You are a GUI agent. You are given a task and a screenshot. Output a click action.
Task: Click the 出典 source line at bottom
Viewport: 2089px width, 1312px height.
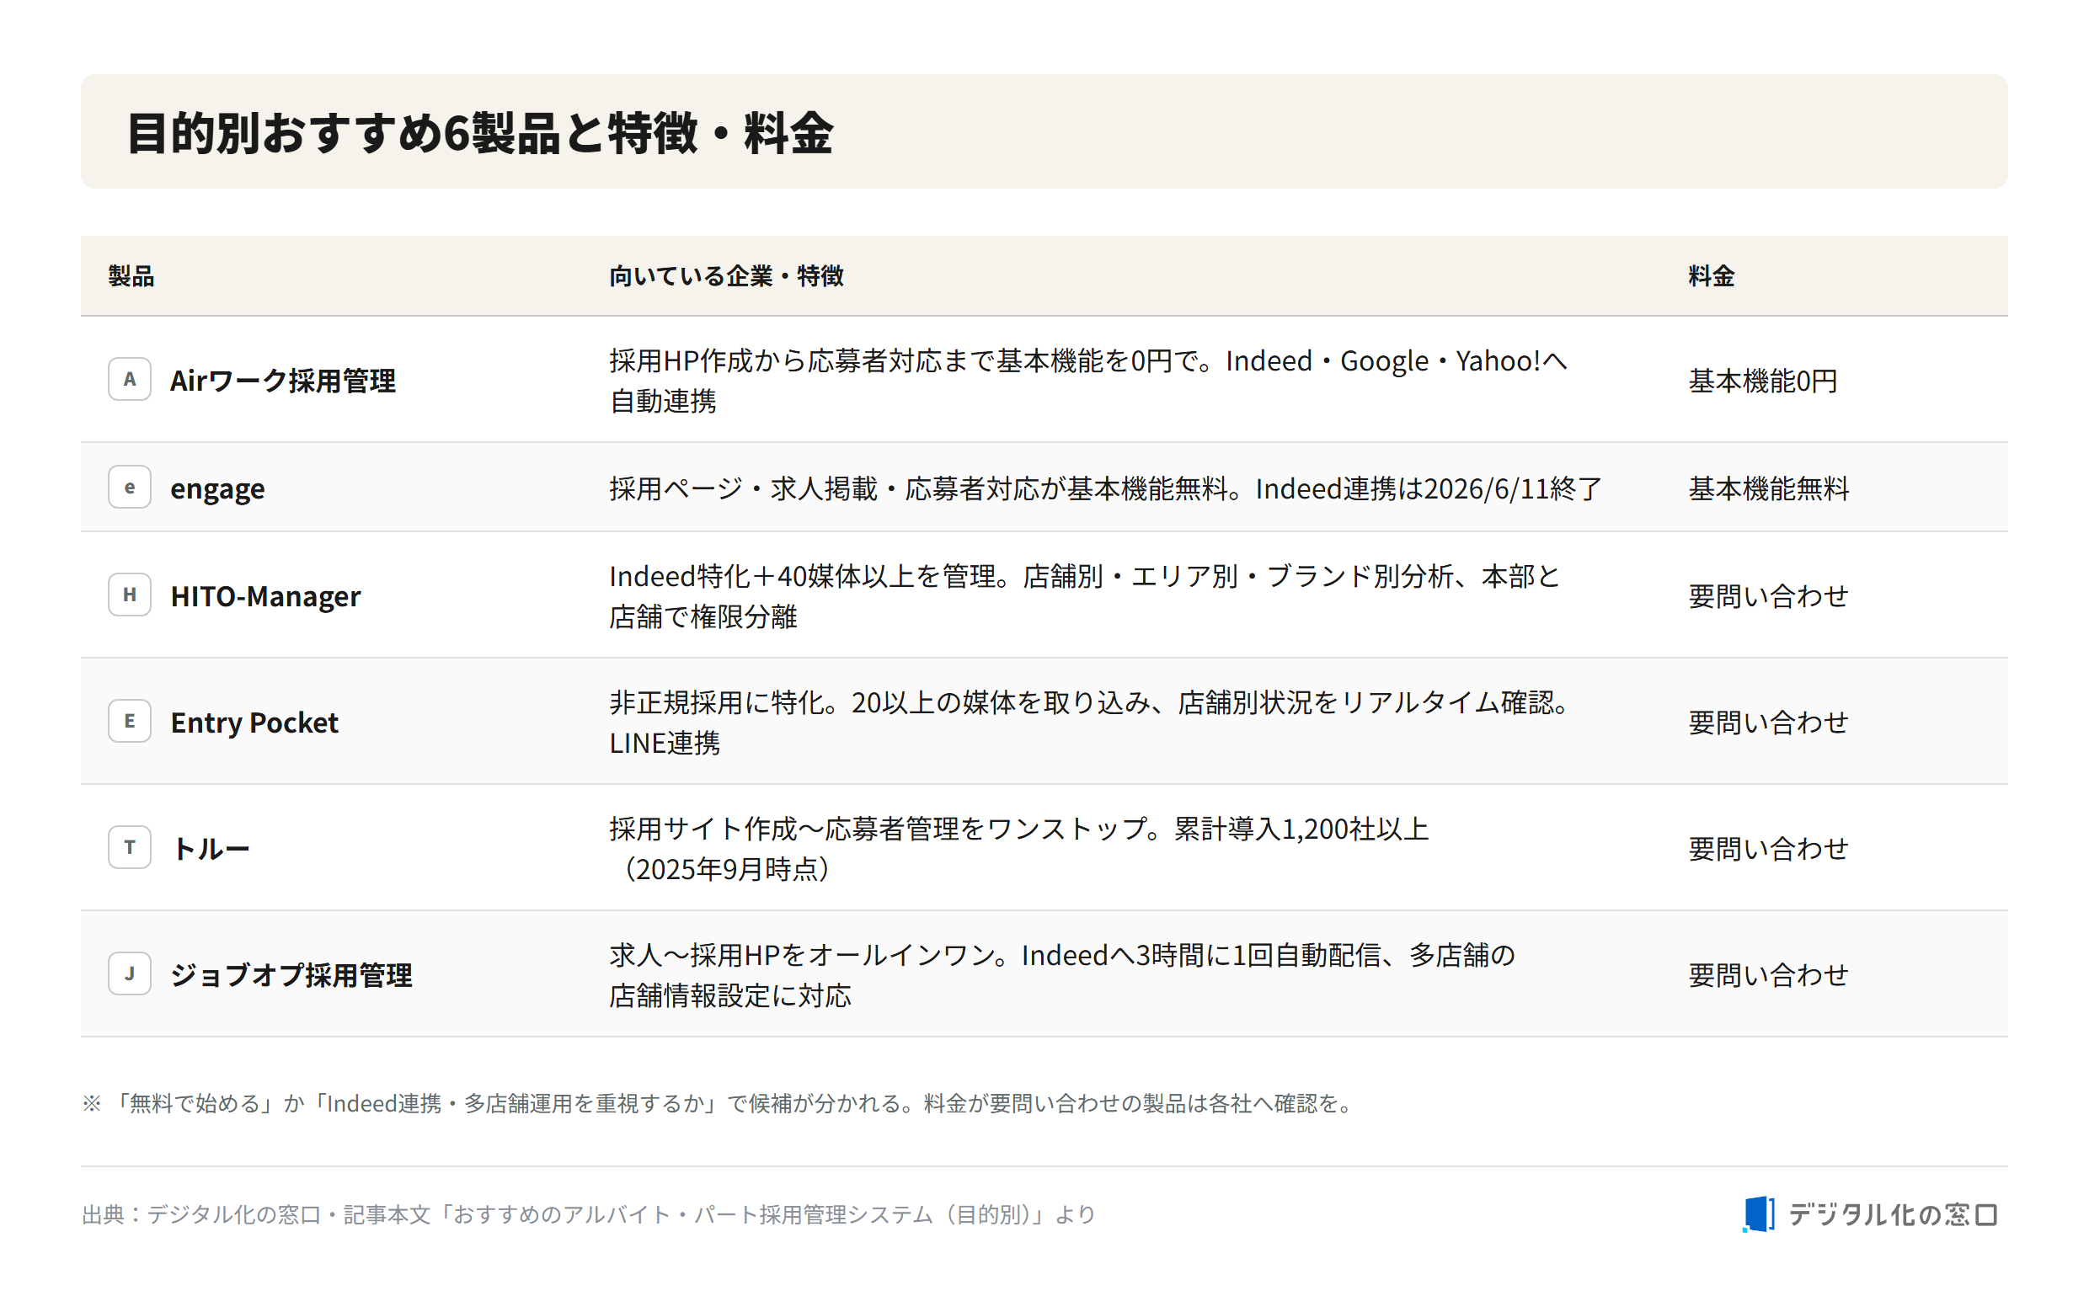pos(588,1214)
